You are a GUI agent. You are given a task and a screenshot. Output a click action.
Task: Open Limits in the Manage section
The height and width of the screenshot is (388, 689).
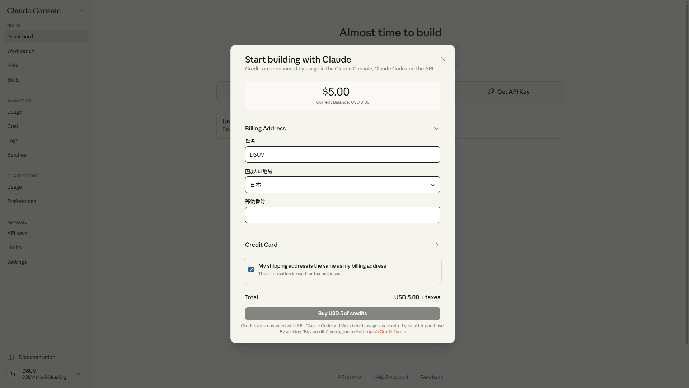click(x=14, y=248)
